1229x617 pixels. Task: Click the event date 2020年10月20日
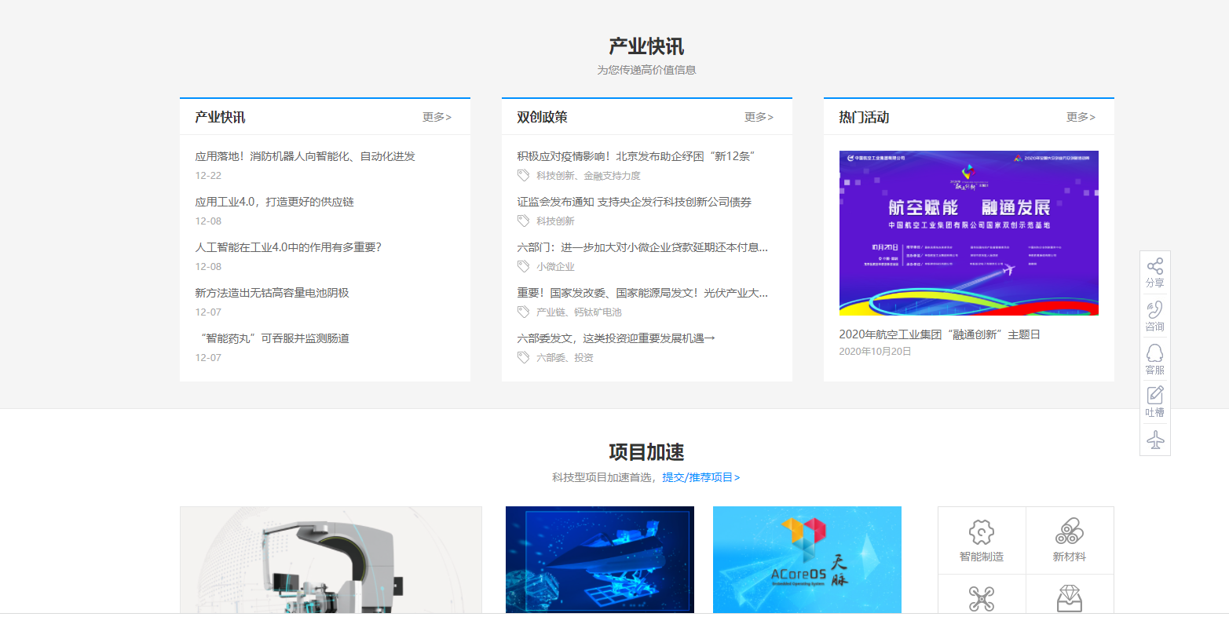(875, 352)
